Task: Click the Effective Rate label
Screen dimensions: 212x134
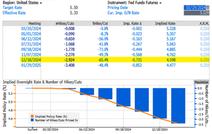Action: pyautogui.click(x=14, y=13)
